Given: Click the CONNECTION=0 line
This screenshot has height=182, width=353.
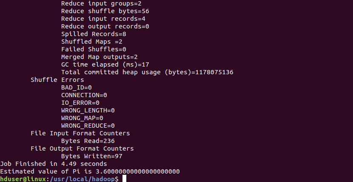Looking at the screenshot, I should [84, 95].
